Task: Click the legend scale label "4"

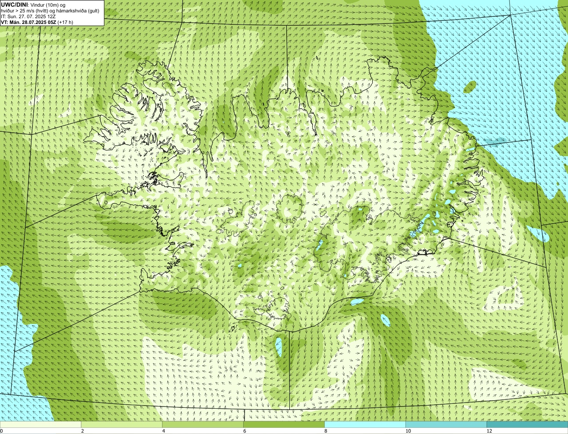Action: (164, 431)
